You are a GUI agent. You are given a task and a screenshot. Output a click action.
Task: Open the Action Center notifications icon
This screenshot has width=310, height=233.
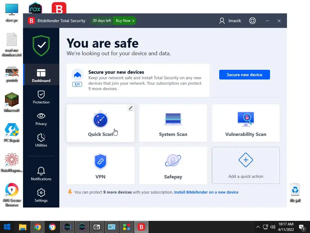click(302, 228)
